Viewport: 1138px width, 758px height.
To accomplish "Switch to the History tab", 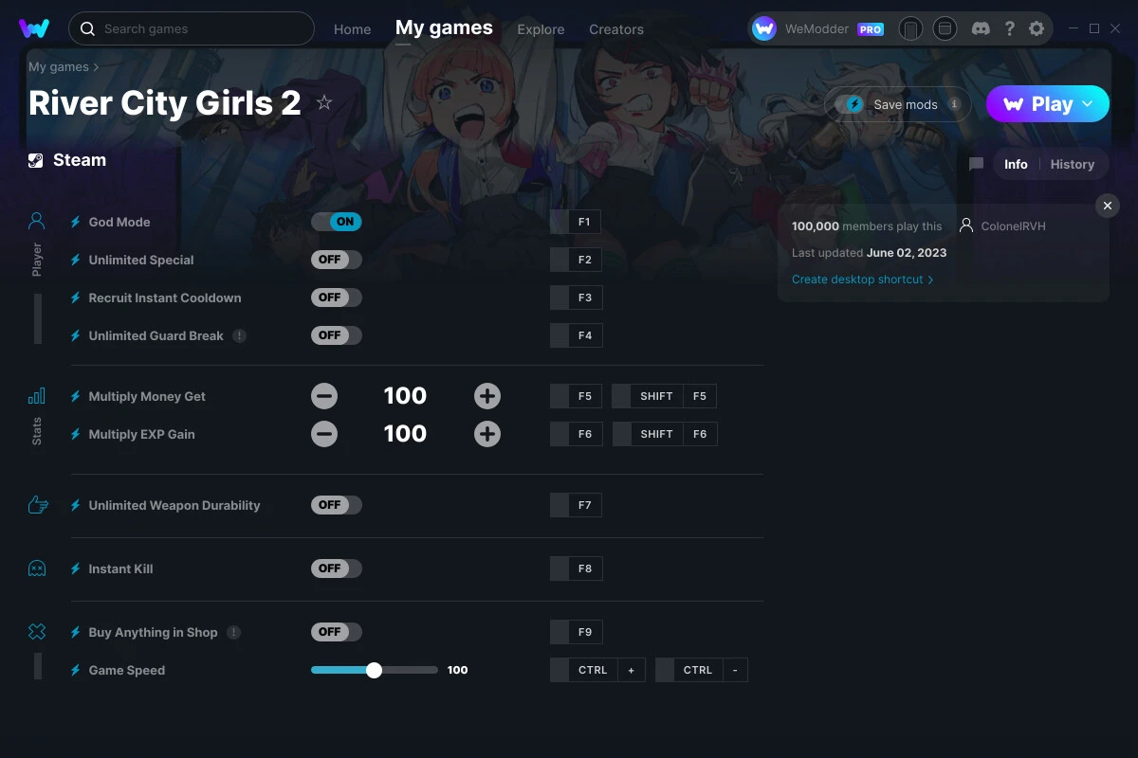I will (x=1073, y=163).
